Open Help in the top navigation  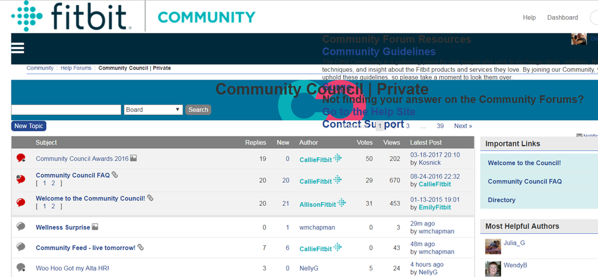coord(529,17)
